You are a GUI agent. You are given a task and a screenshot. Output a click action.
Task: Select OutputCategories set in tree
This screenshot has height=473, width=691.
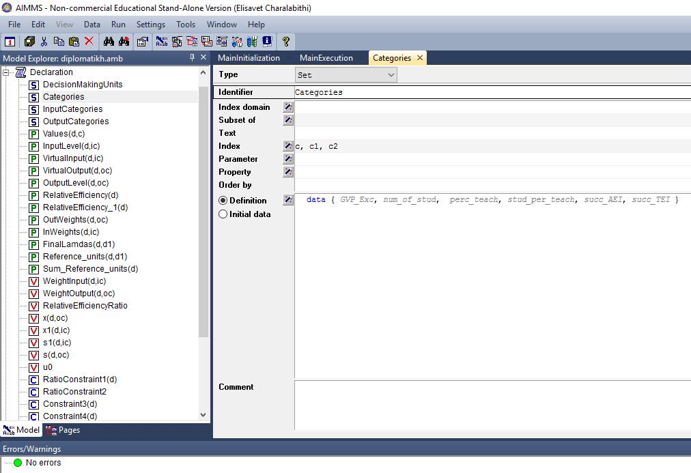76,121
